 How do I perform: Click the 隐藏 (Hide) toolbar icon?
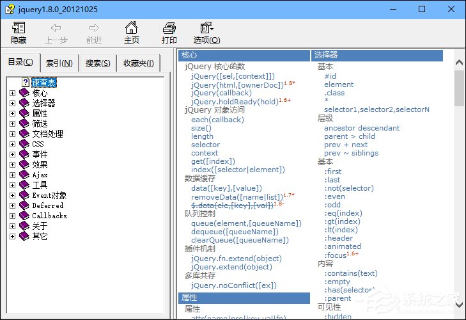(x=19, y=28)
